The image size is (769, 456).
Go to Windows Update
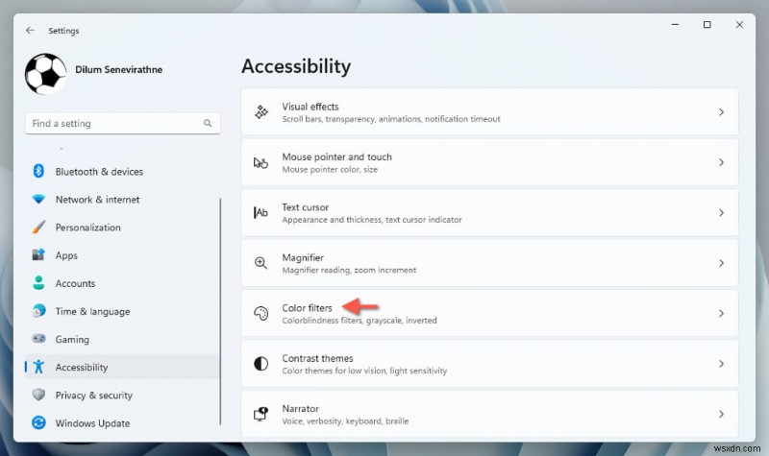click(92, 422)
